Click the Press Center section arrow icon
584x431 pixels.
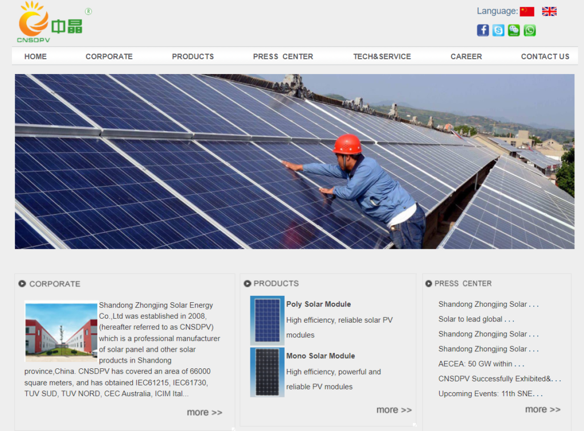coord(429,283)
